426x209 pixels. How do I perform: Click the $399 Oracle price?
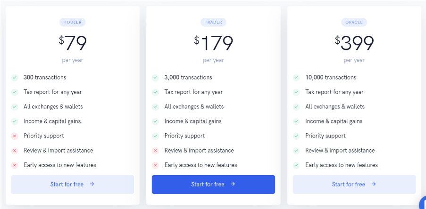tap(354, 43)
